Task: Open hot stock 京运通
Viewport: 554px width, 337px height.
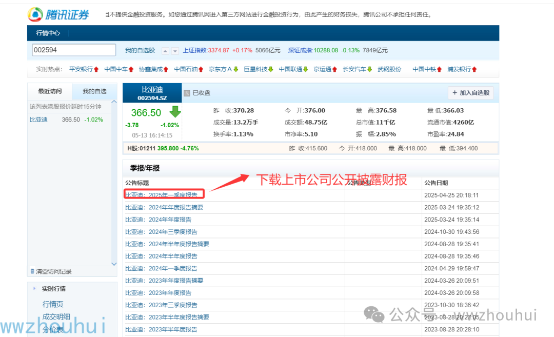Action: 323,69
